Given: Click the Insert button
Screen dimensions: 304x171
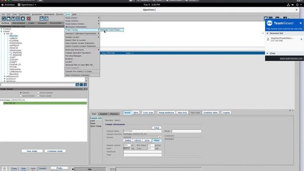Looking at the screenshot, I should [127, 113].
